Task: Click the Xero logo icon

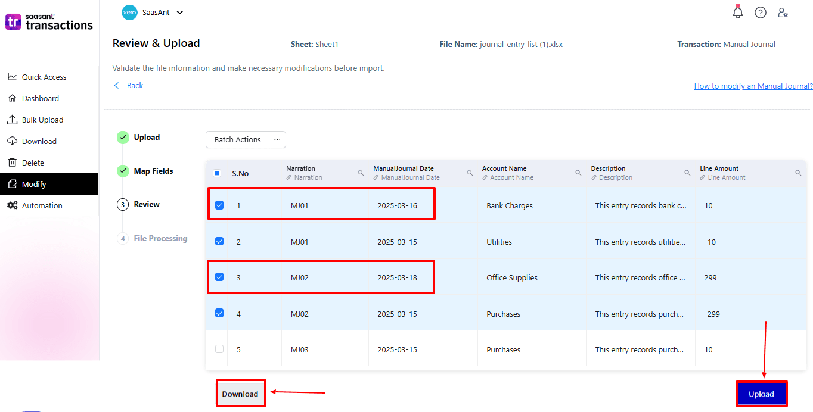Action: pyautogui.click(x=129, y=12)
